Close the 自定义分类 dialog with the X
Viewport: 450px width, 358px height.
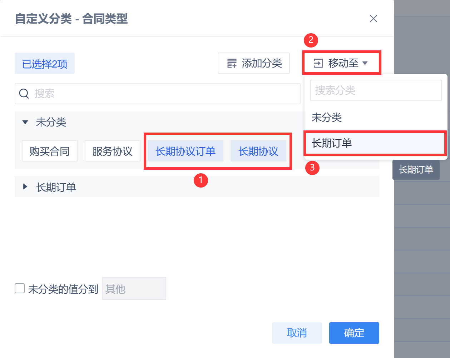pos(374,19)
